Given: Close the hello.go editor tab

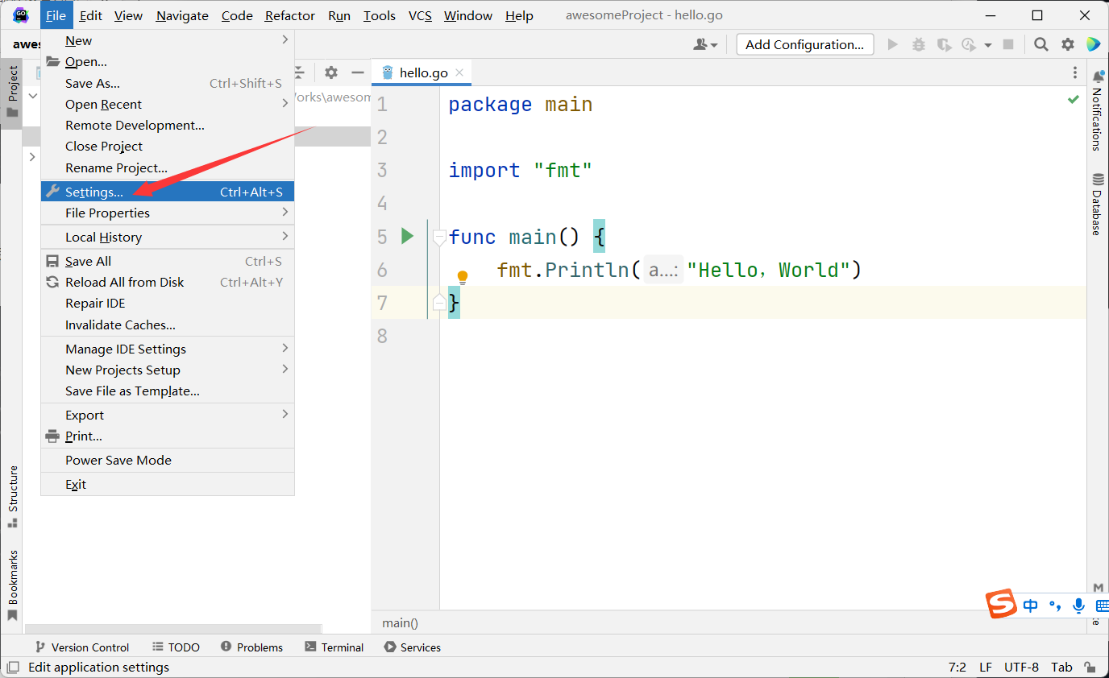Looking at the screenshot, I should [459, 72].
